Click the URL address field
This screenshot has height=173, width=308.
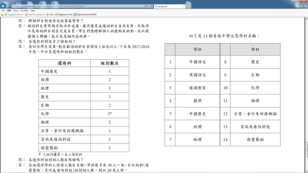click(x=79, y=6)
